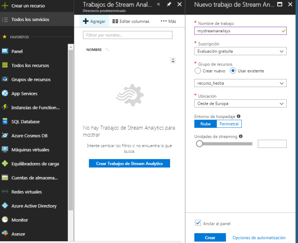Open the recurso_hestia resource group dropdown
Image resolution: width=298 pixels, height=243 pixels.
tap(240, 83)
